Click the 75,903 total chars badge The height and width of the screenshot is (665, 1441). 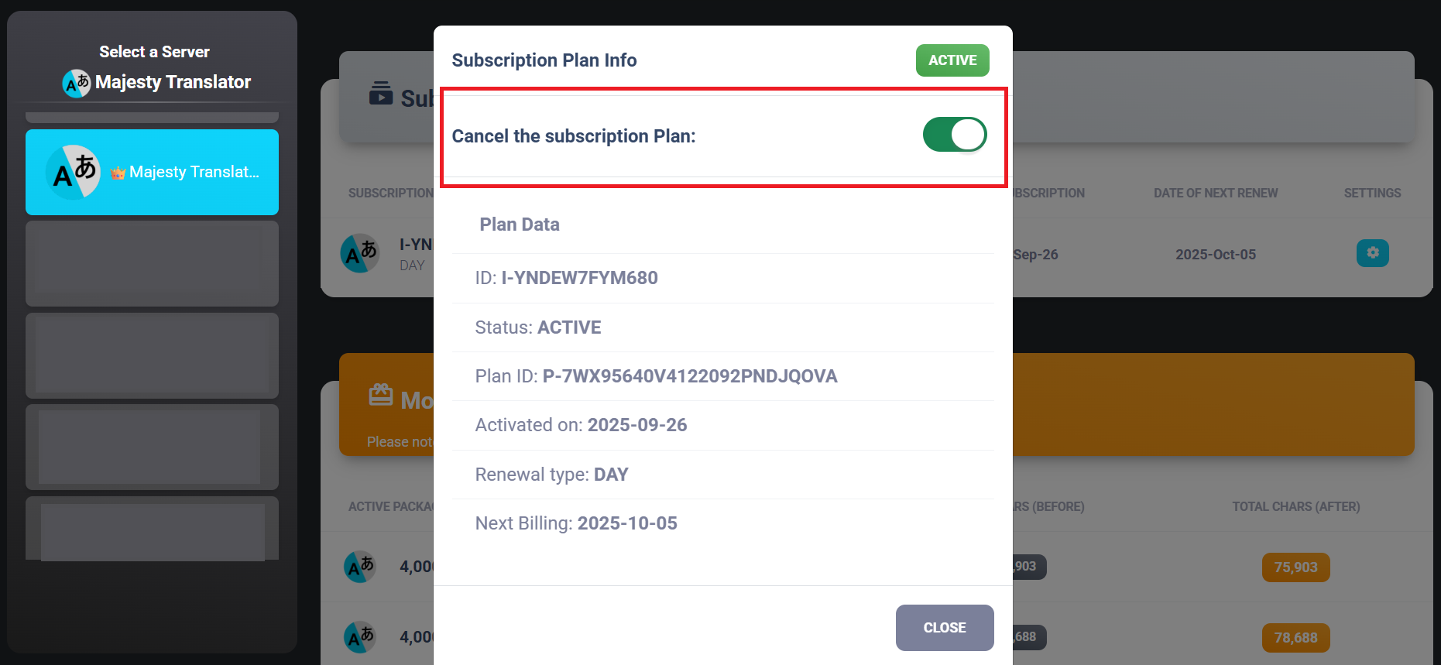click(1295, 567)
